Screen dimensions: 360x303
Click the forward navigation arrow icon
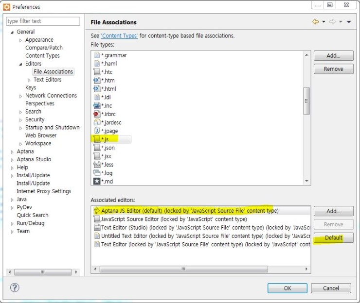point(332,22)
